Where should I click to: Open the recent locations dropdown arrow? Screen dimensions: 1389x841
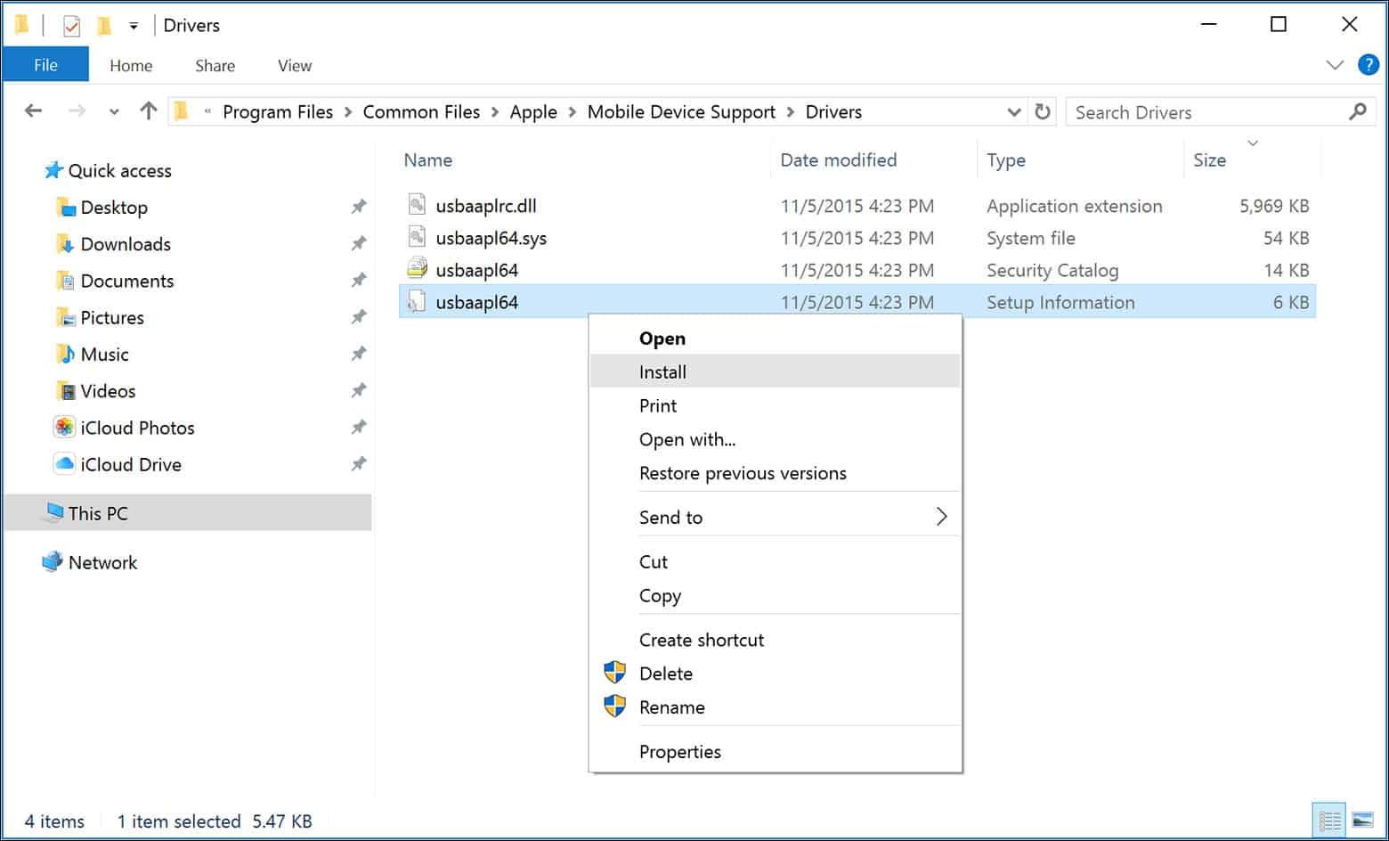pyautogui.click(x=114, y=112)
